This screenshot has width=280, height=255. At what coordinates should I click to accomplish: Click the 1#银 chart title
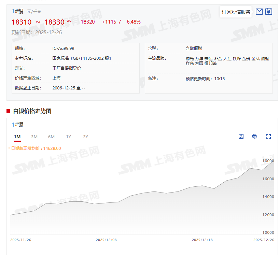pos(18,125)
